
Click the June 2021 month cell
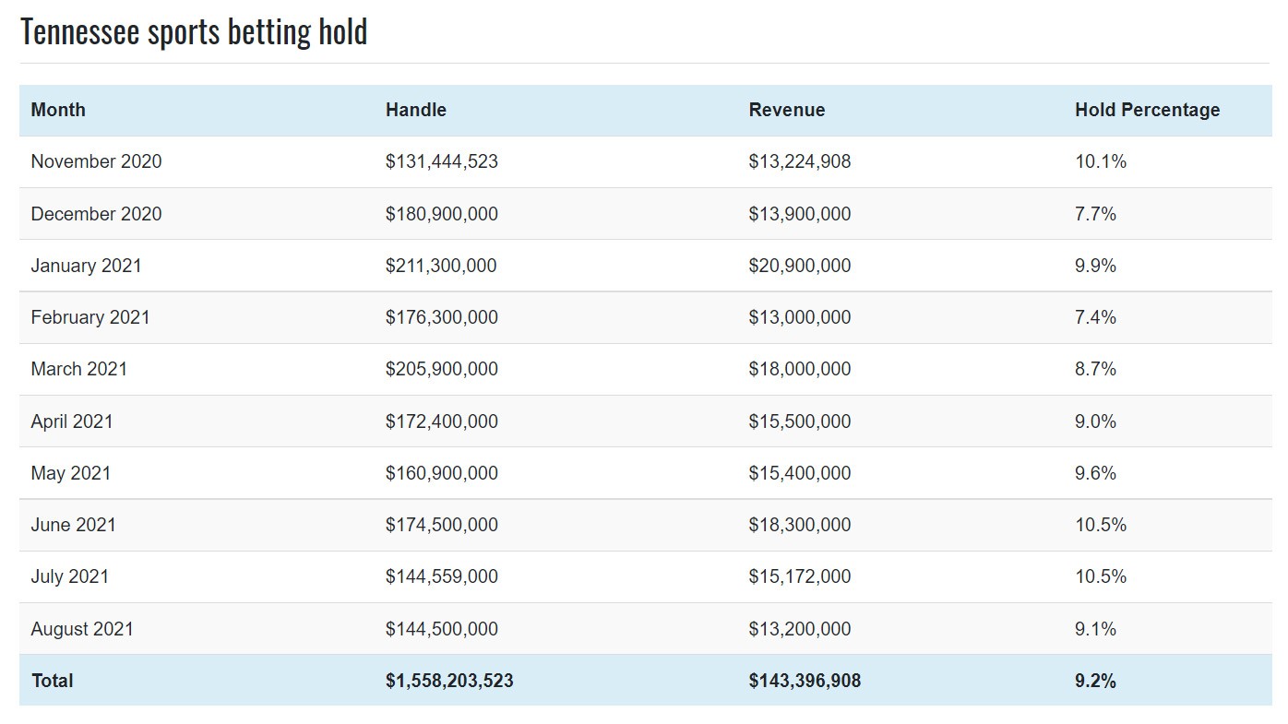74,525
